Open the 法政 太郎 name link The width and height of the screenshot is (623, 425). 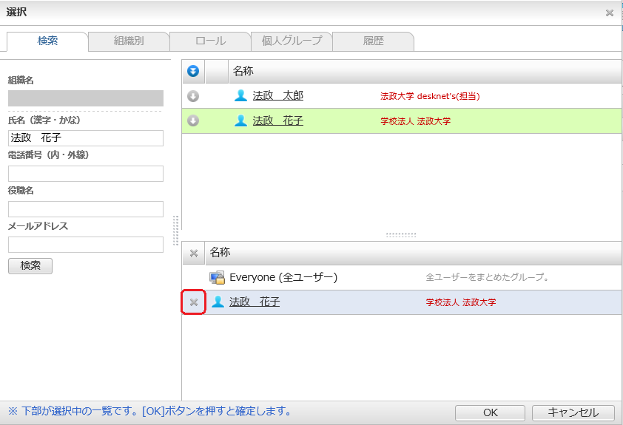(x=277, y=95)
